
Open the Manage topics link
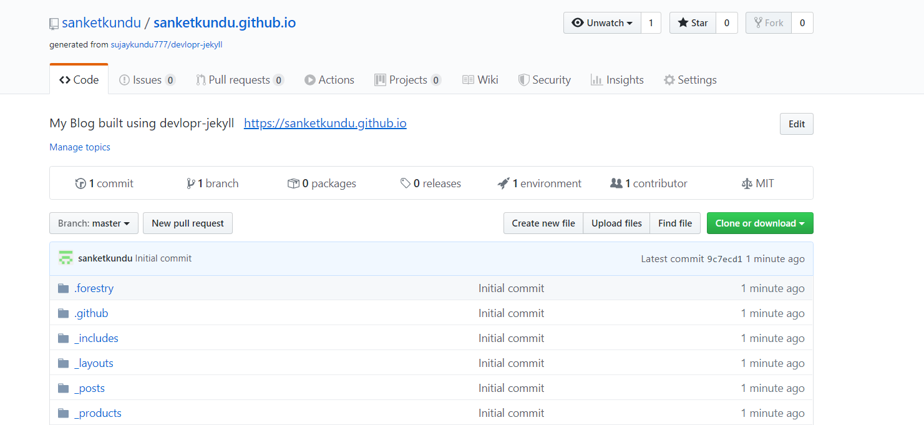[79, 147]
